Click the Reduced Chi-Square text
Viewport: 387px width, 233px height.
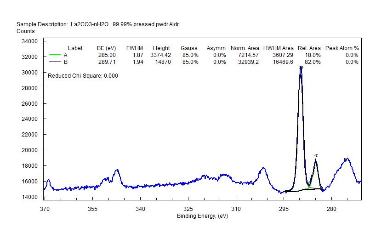coord(83,76)
